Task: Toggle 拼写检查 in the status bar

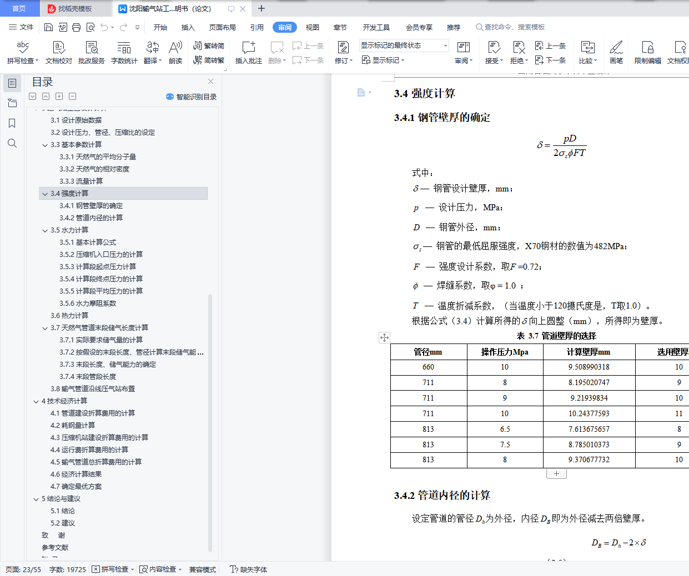Action: pos(113,569)
